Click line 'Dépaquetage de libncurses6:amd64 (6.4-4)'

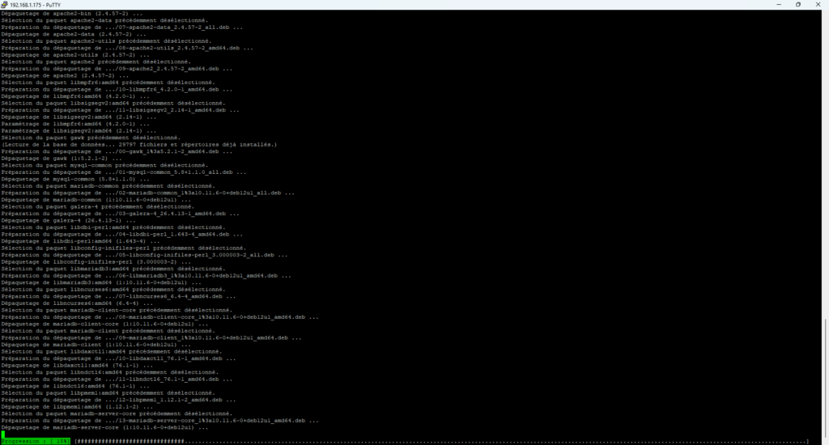[77, 303]
